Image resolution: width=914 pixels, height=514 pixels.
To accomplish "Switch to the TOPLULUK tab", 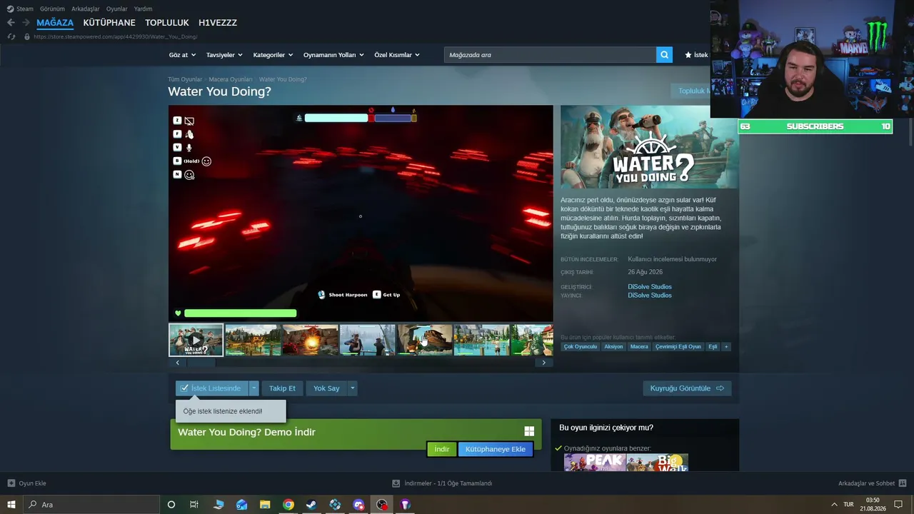I will 167,23.
